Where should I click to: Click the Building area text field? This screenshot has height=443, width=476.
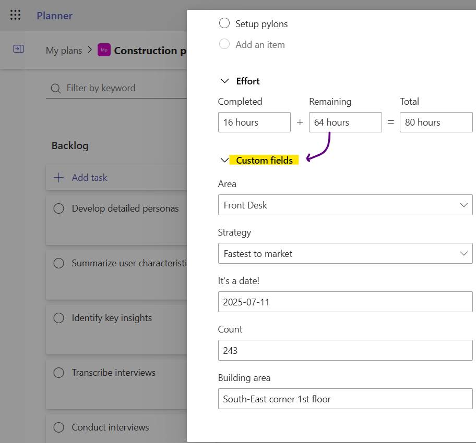tap(345, 399)
